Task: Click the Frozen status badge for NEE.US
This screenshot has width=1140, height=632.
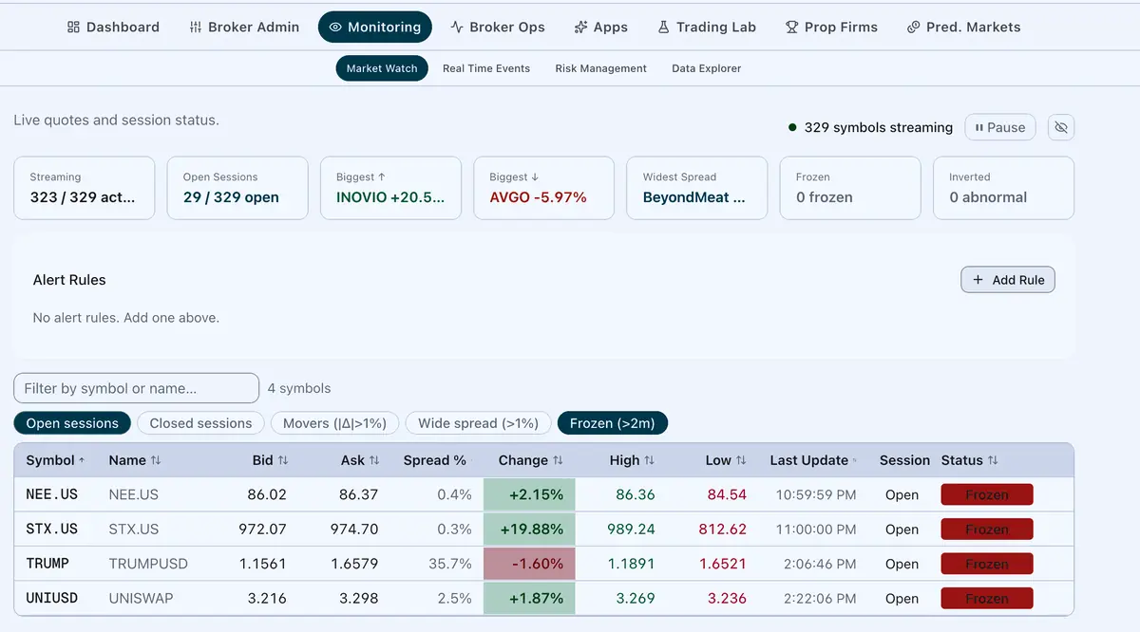Action: 987,494
